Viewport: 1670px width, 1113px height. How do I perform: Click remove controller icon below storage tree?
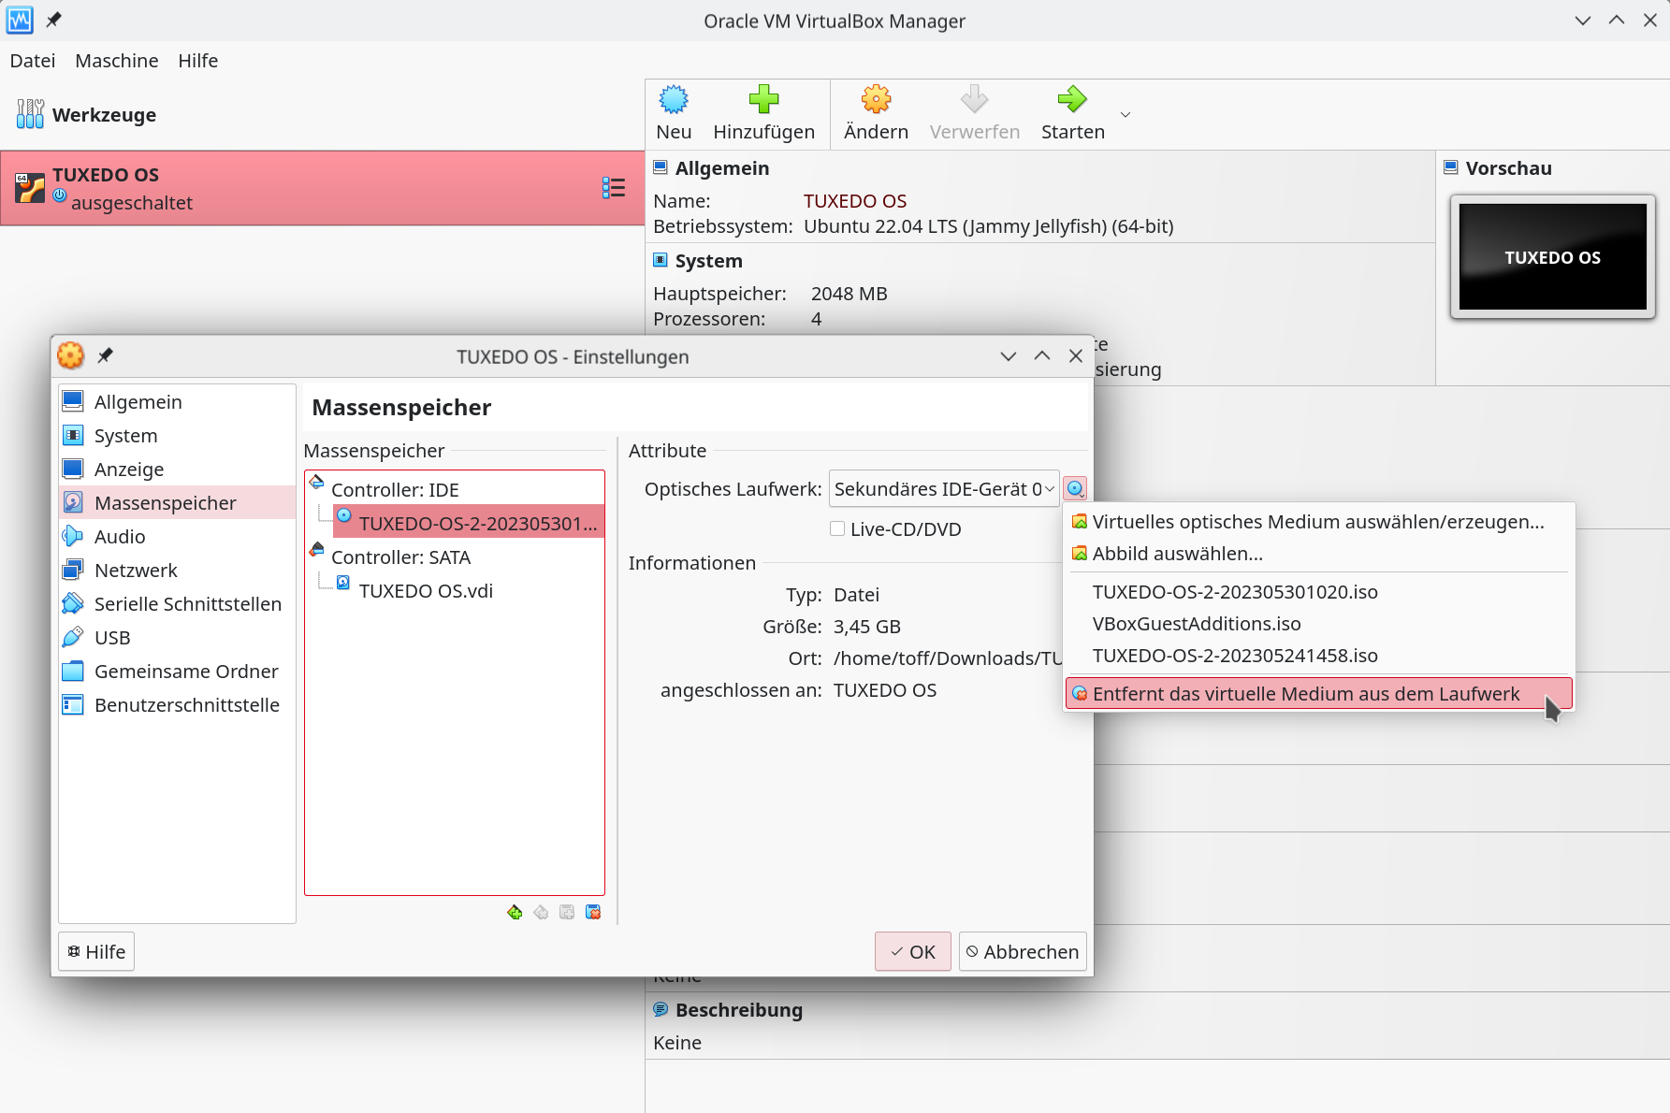pos(541,912)
